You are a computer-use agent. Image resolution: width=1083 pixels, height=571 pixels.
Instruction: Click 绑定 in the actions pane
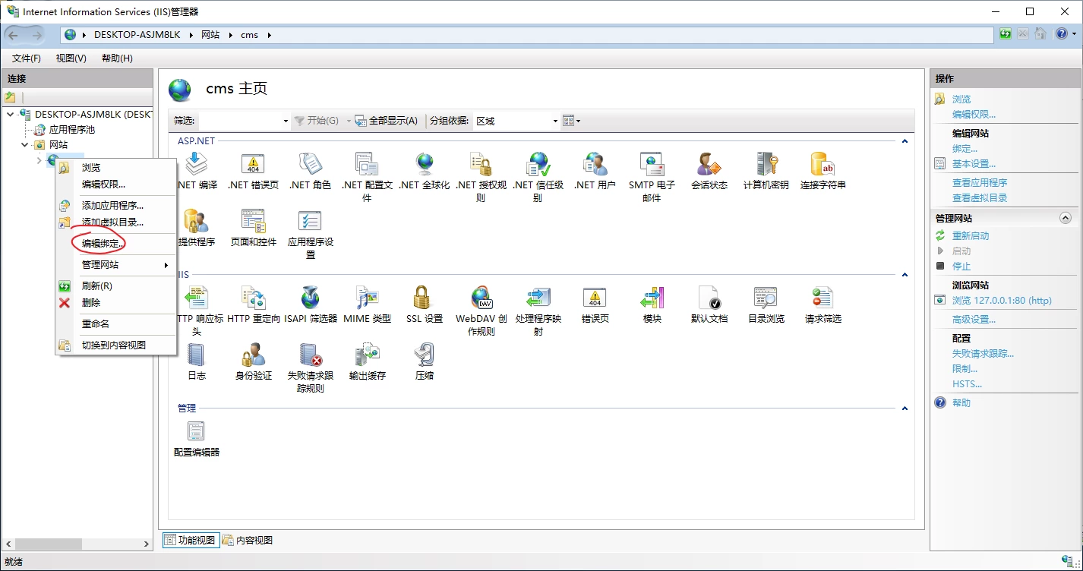pyautogui.click(x=965, y=148)
